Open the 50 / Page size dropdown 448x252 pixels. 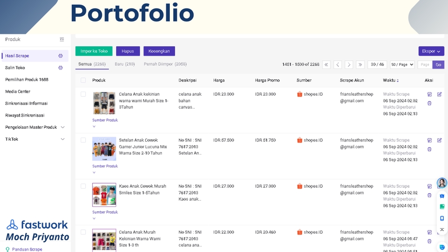coord(402,64)
